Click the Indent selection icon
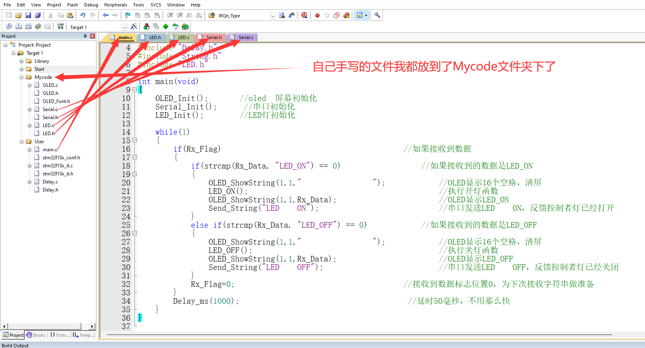 (170, 15)
